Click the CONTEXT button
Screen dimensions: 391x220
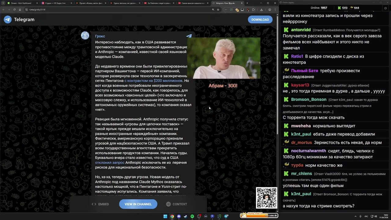177,204
